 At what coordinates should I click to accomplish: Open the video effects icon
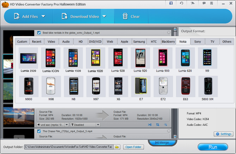(166, 125)
